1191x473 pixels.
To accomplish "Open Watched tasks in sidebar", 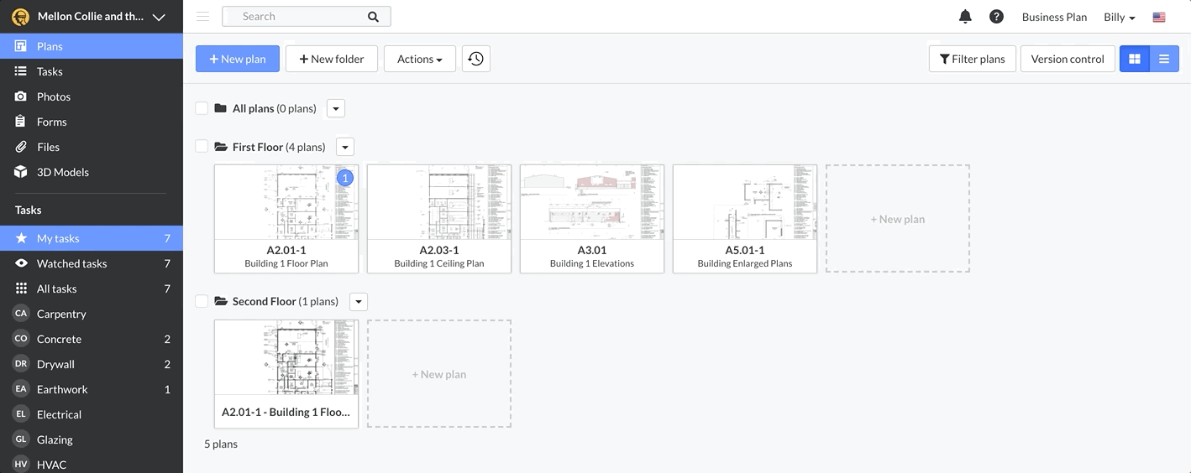I will (92, 263).
